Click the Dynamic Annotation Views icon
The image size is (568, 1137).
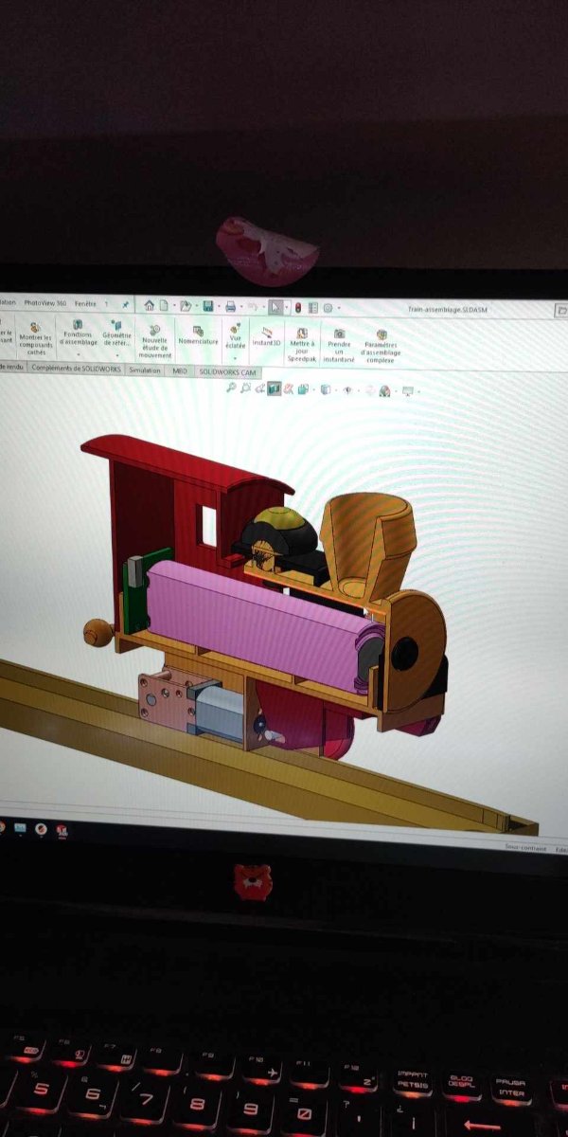pos(289,388)
